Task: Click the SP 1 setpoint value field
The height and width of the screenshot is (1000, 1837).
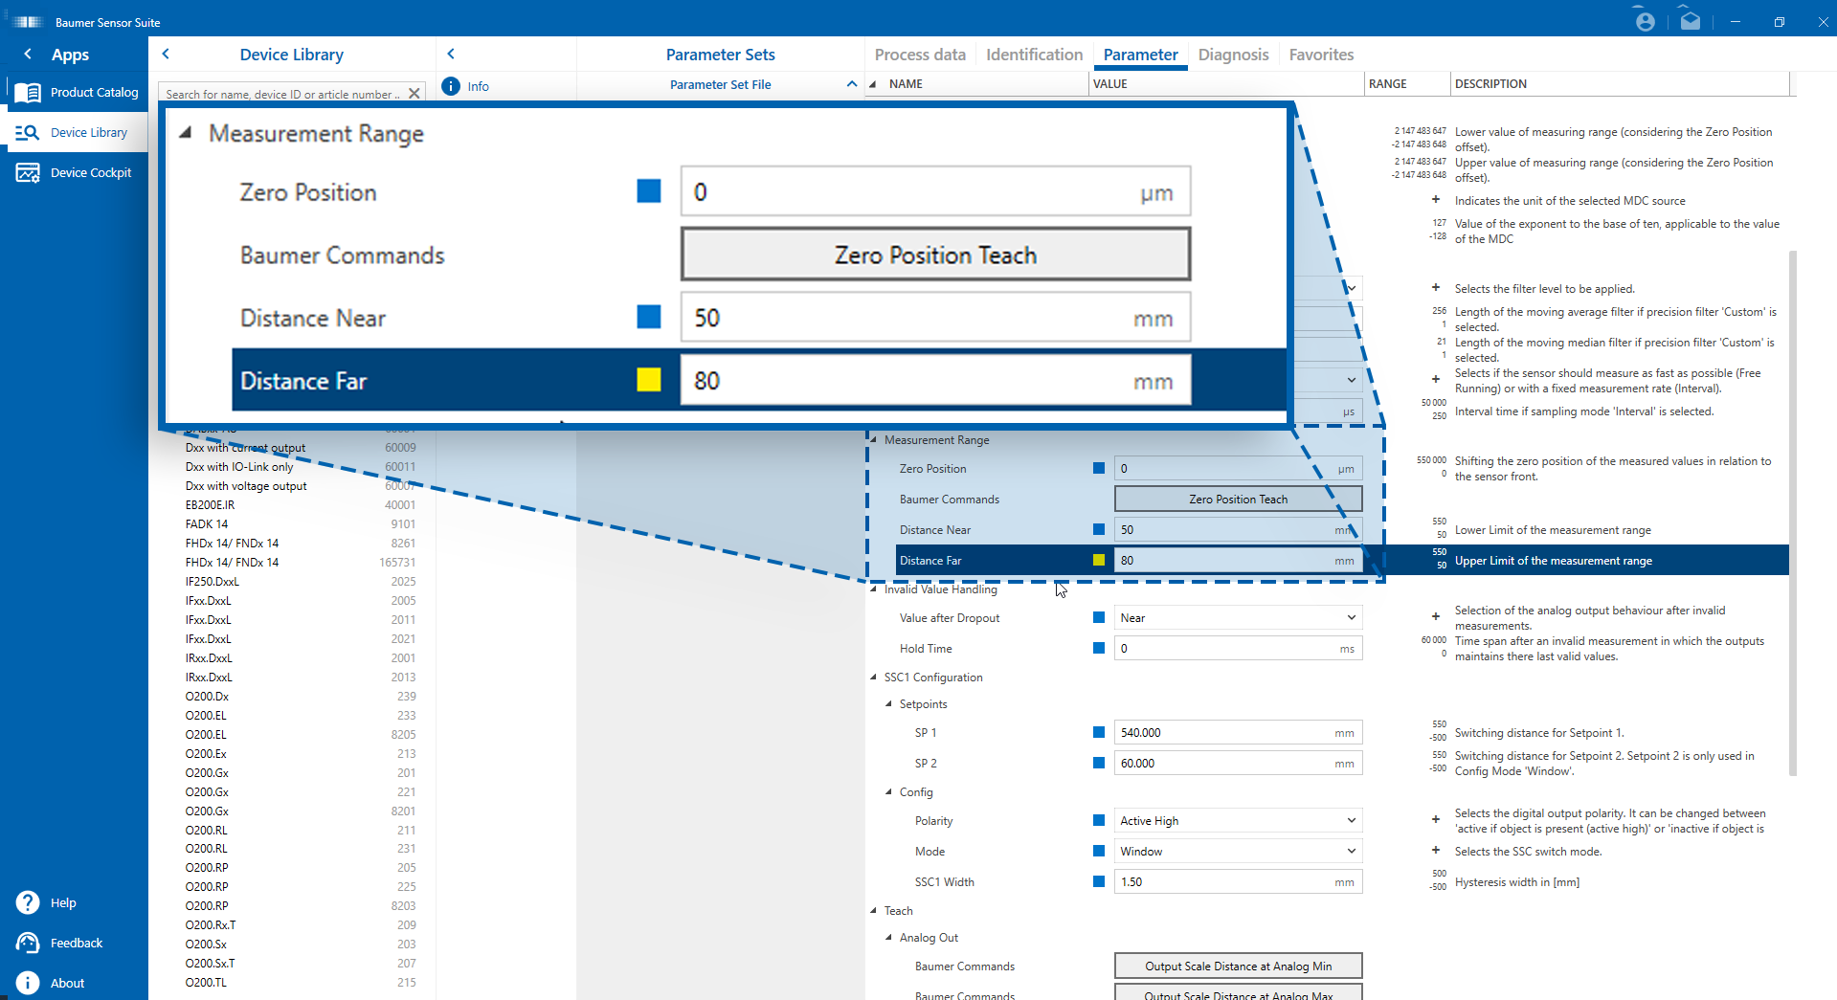Action: [x=1238, y=733]
